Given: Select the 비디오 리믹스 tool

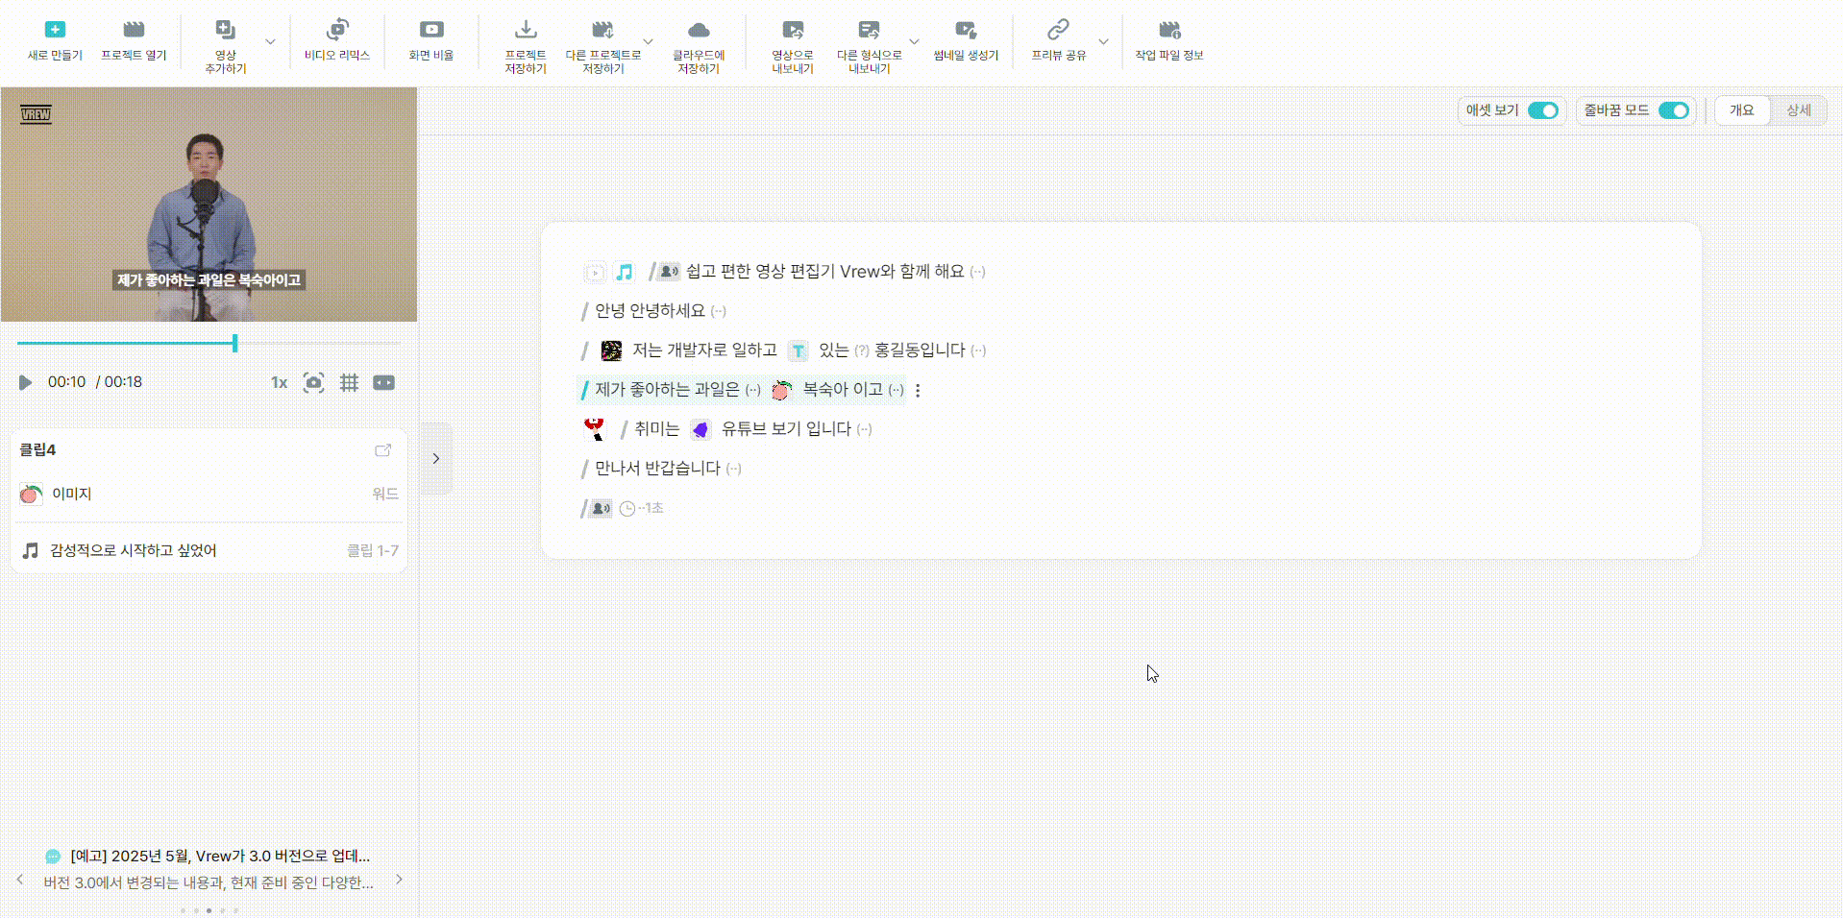Looking at the screenshot, I should pyautogui.click(x=336, y=40).
